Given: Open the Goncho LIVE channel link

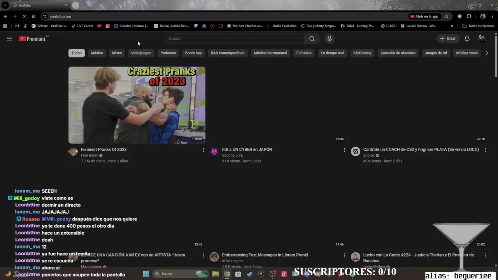Looking at the screenshot, I should (x=232, y=155).
